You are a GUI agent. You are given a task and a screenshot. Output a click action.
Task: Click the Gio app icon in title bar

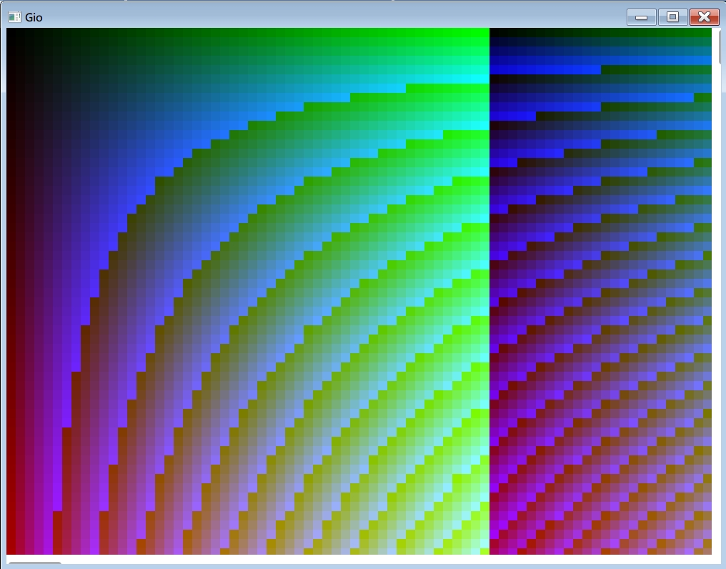pos(14,16)
